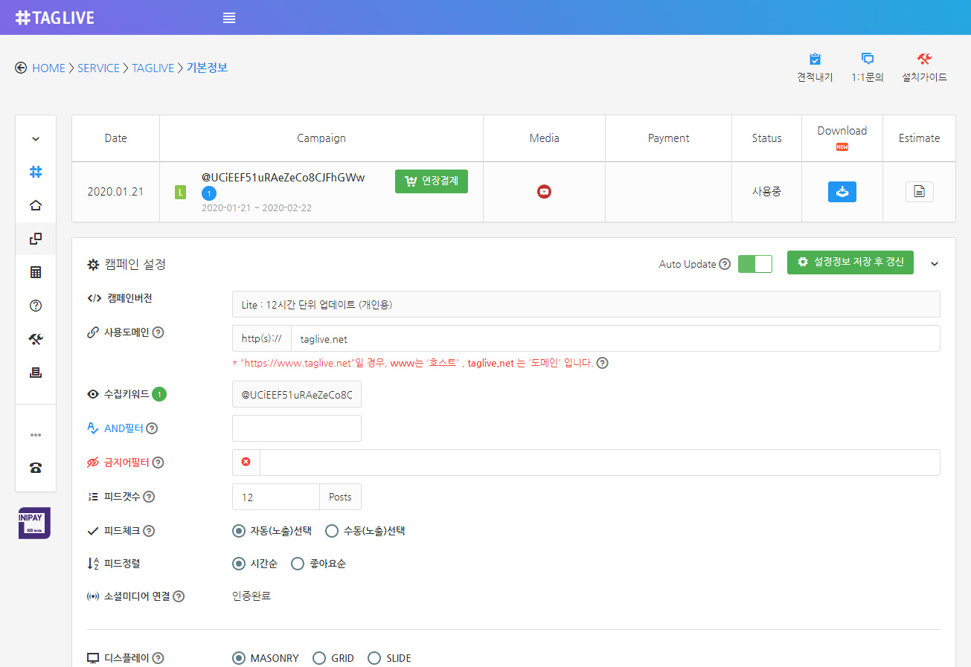The height and width of the screenshot is (667, 971).
Task: Select SLIDE display radio
Action: pos(374,658)
